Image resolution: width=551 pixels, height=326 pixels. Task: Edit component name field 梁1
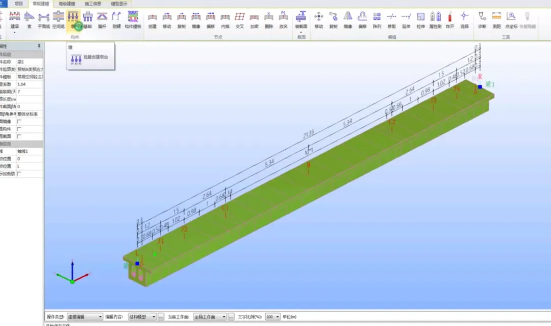(30, 62)
